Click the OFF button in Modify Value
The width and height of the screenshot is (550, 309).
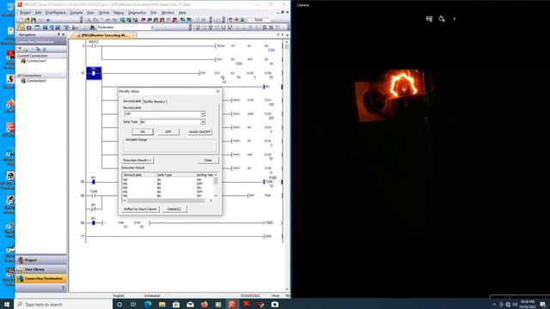pos(168,131)
